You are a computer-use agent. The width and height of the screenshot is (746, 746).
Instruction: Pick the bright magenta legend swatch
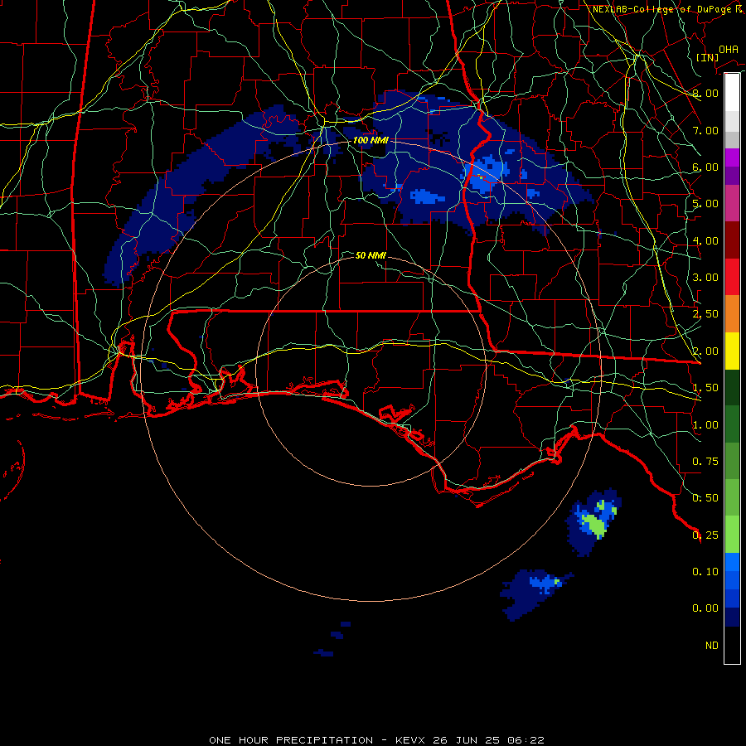pyautogui.click(x=732, y=157)
